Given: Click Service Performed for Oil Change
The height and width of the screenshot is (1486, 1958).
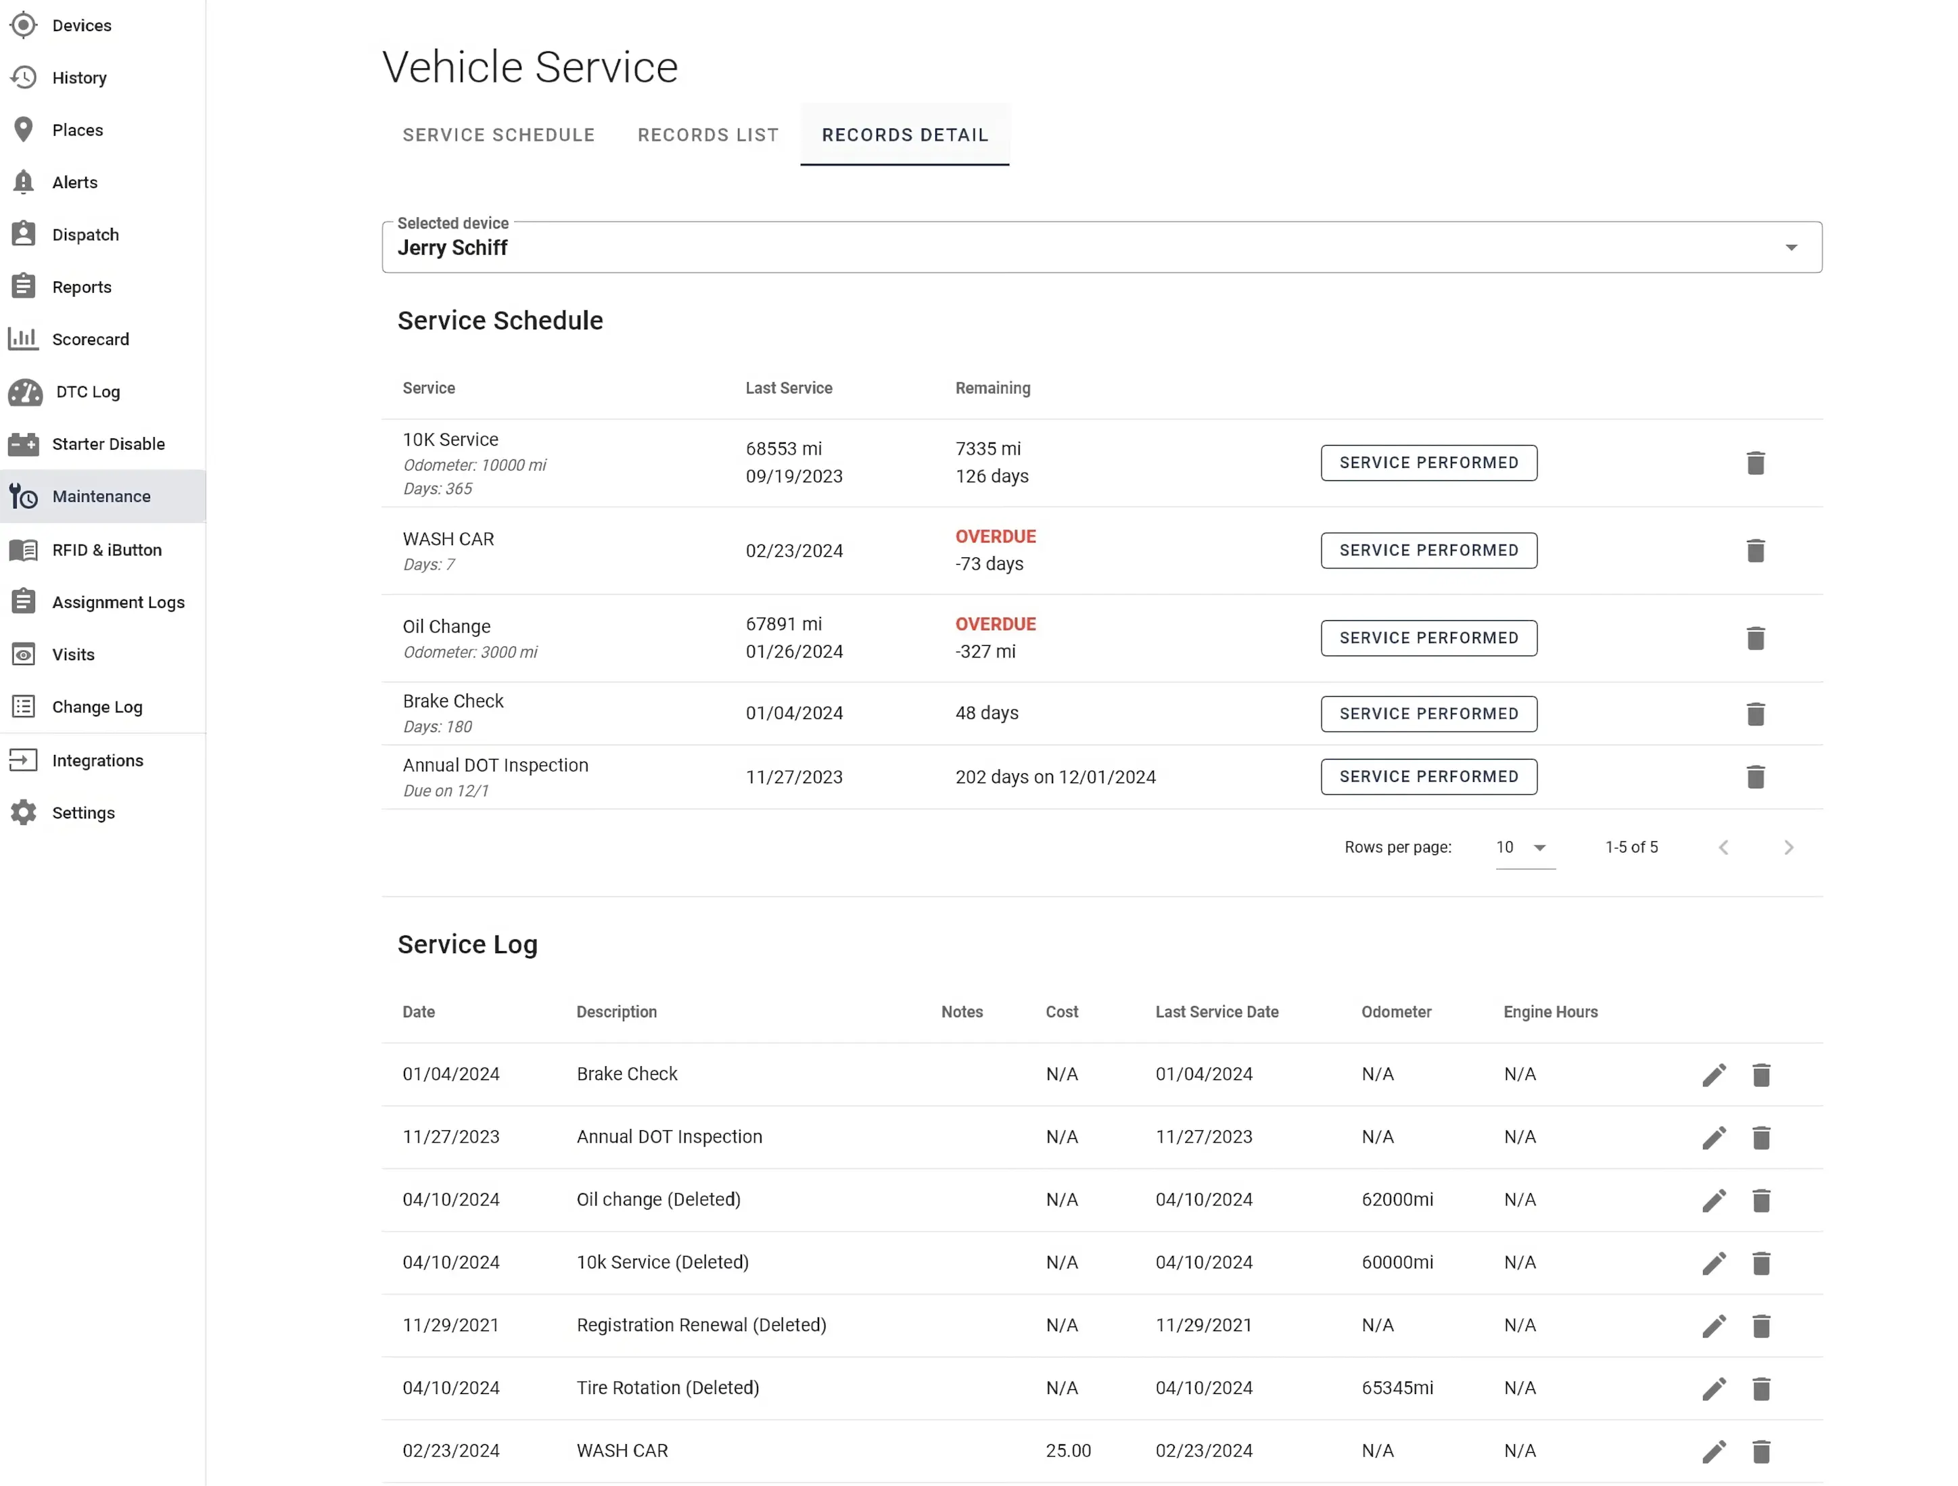Looking at the screenshot, I should 1428,637.
